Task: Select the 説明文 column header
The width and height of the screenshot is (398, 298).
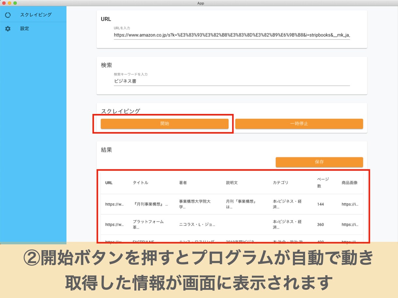Action: tap(232, 183)
